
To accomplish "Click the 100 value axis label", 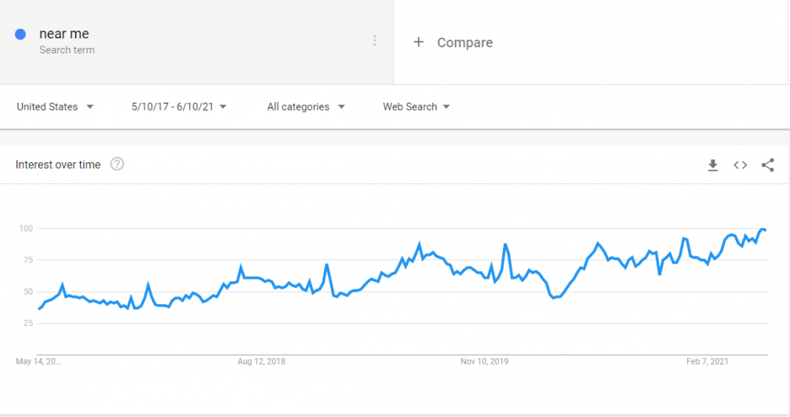I will coord(26,229).
